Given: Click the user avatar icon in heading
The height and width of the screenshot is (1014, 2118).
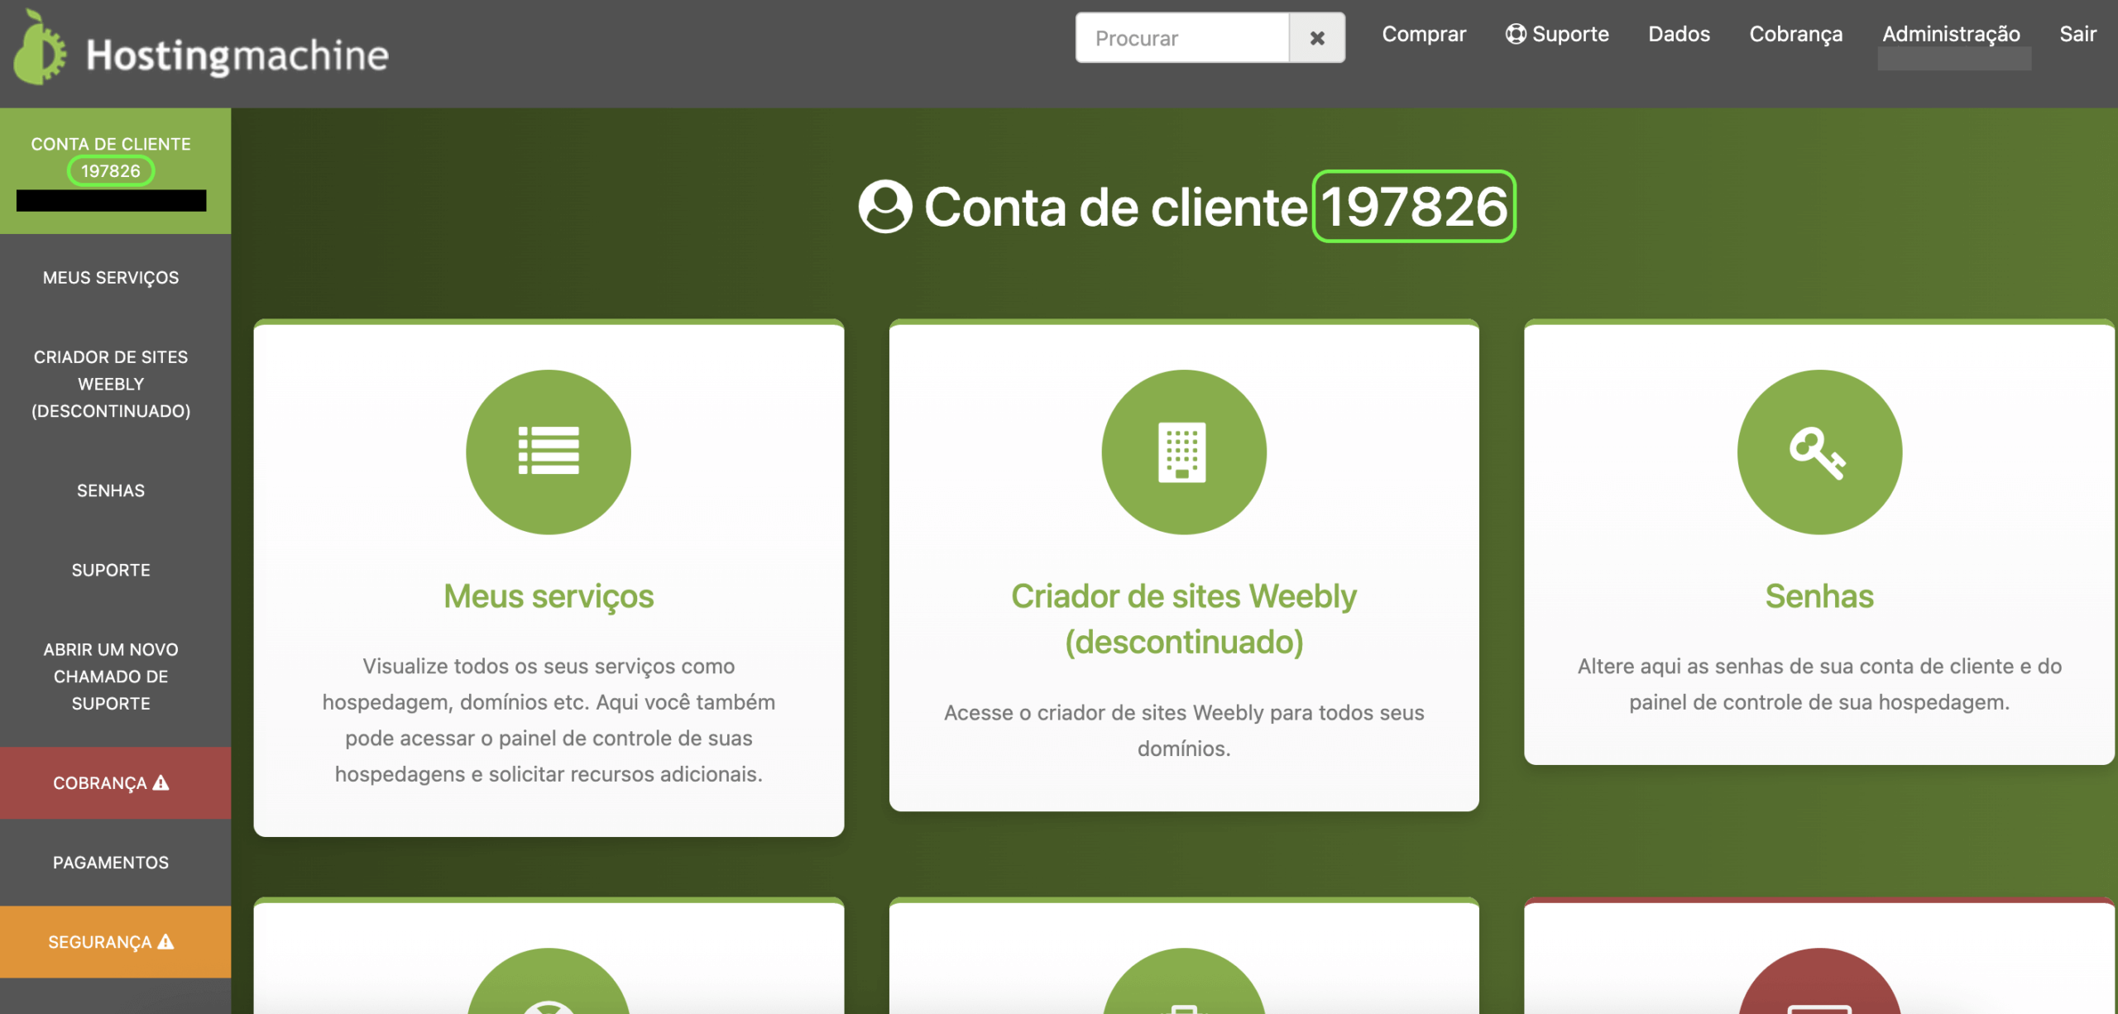Looking at the screenshot, I should (884, 207).
